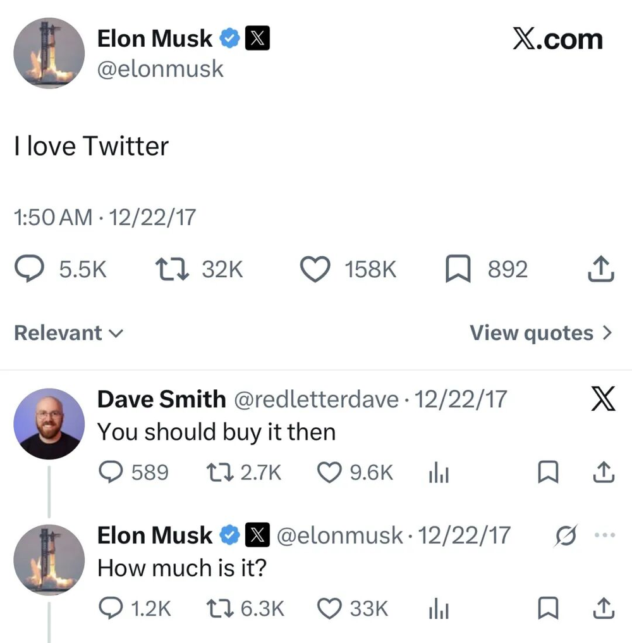Viewport: 632px width, 643px height.
Task: Share the main "I love Twitter" post
Action: (x=601, y=269)
